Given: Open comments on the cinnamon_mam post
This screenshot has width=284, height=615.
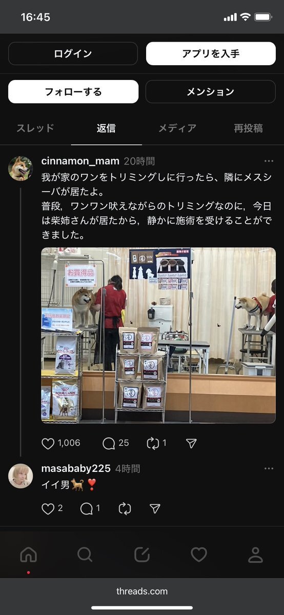Looking at the screenshot, I should [109, 443].
